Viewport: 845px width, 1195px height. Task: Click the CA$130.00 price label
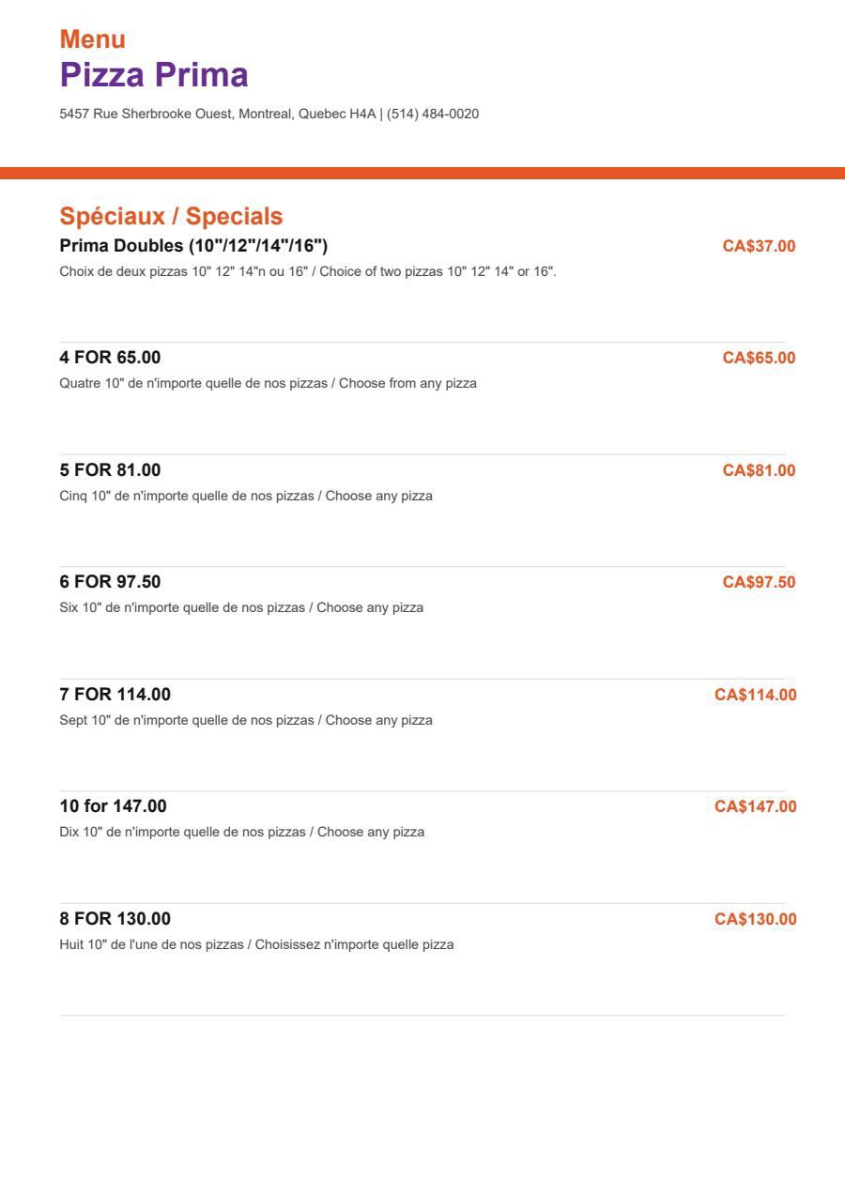pyautogui.click(x=755, y=918)
